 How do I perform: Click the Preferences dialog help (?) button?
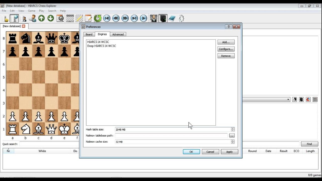click(228, 27)
